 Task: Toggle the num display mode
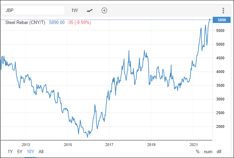[208, 151]
